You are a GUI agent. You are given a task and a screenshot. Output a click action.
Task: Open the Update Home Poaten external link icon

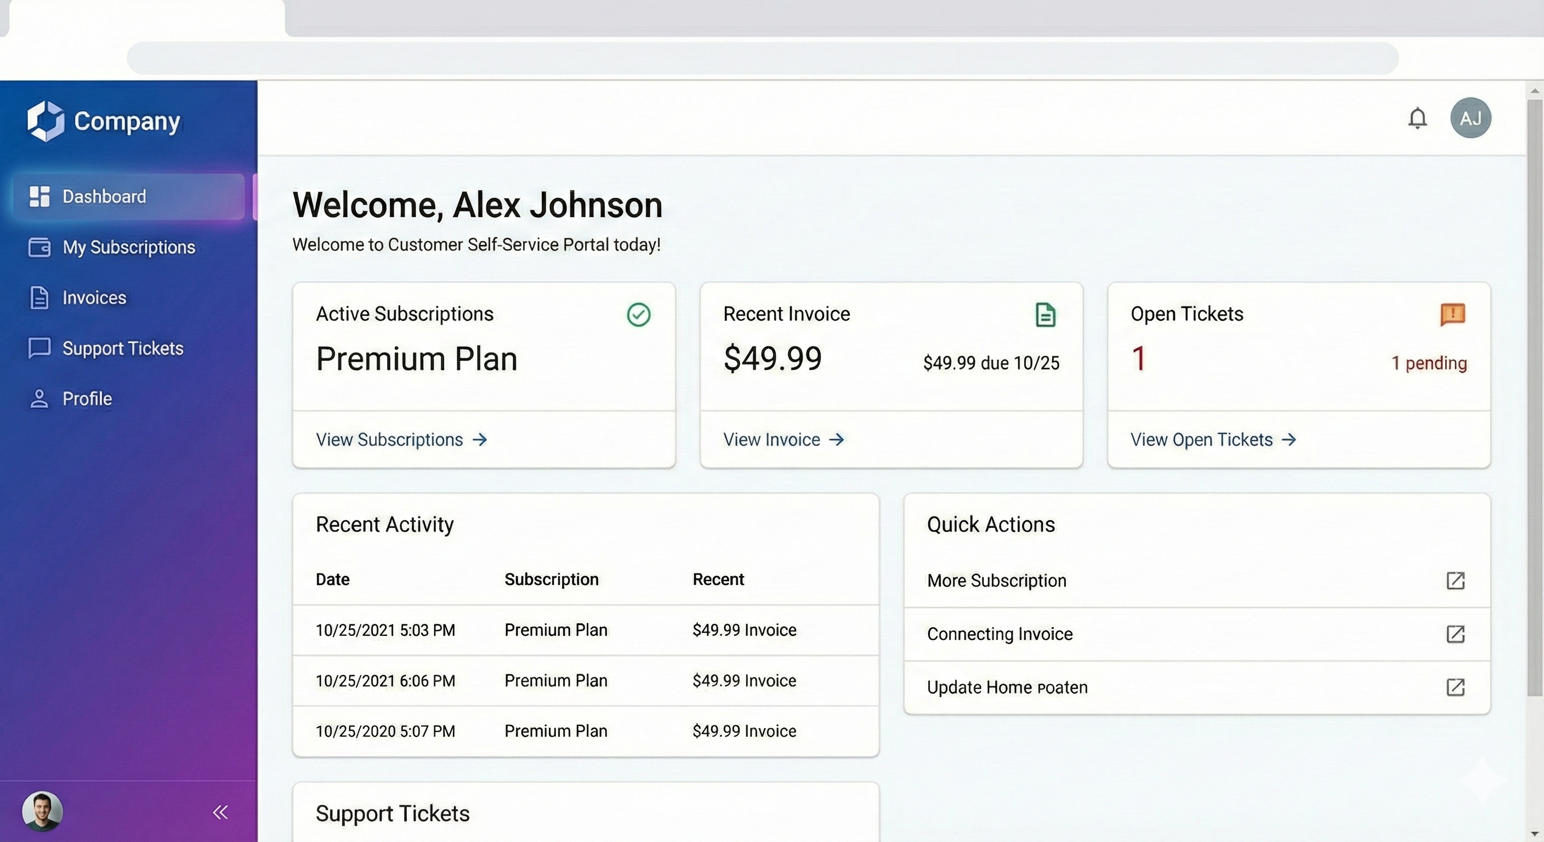pos(1456,687)
